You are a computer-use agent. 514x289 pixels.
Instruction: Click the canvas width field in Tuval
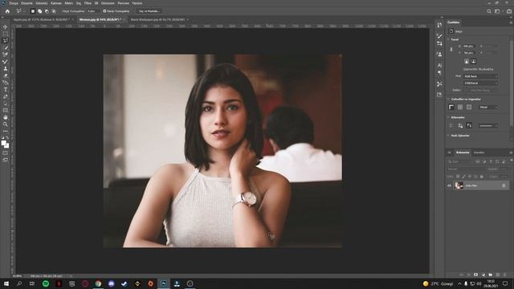(469, 47)
